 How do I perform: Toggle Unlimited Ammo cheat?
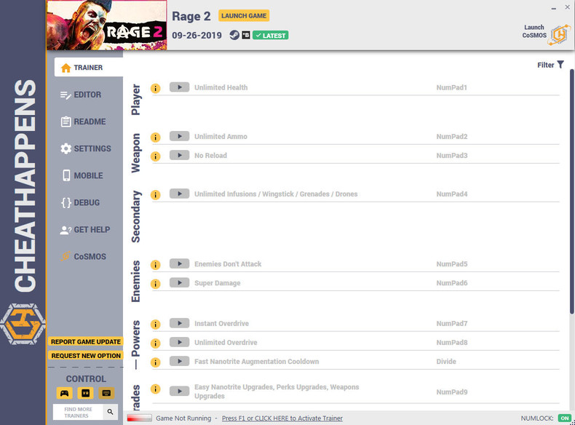click(x=179, y=136)
